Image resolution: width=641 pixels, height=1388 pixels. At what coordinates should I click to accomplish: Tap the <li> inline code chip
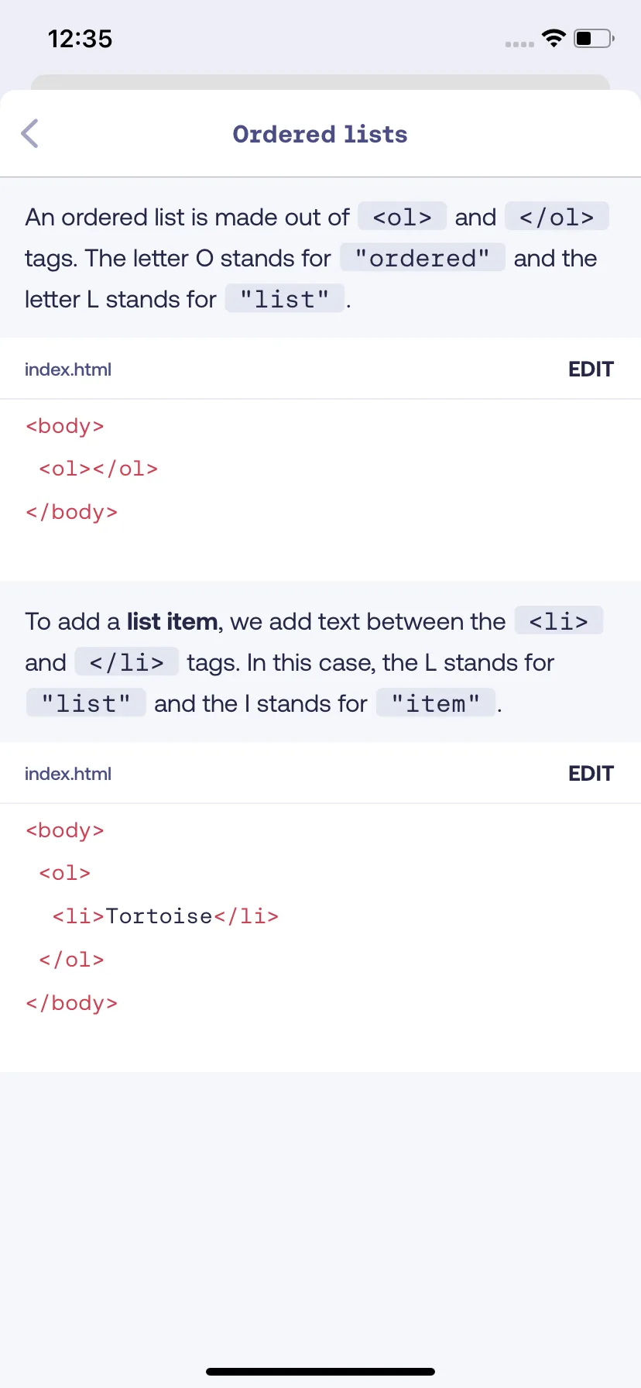click(559, 621)
